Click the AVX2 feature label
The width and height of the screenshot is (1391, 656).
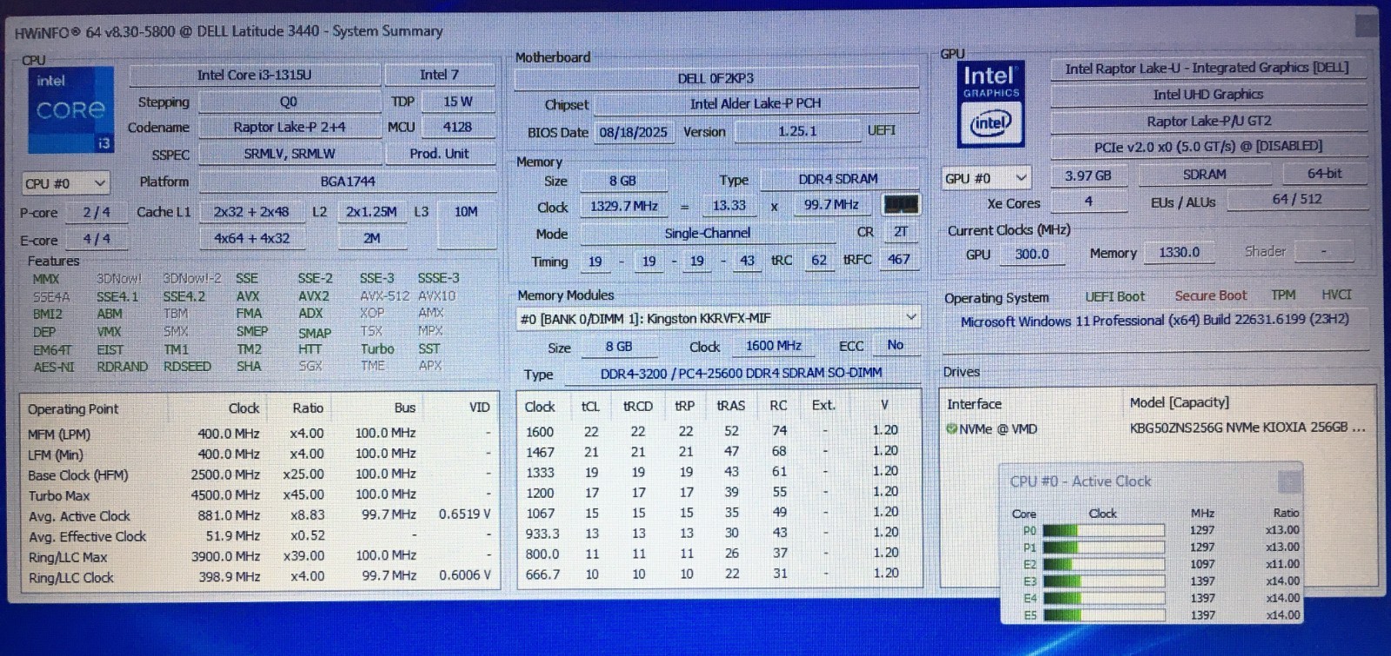[313, 296]
